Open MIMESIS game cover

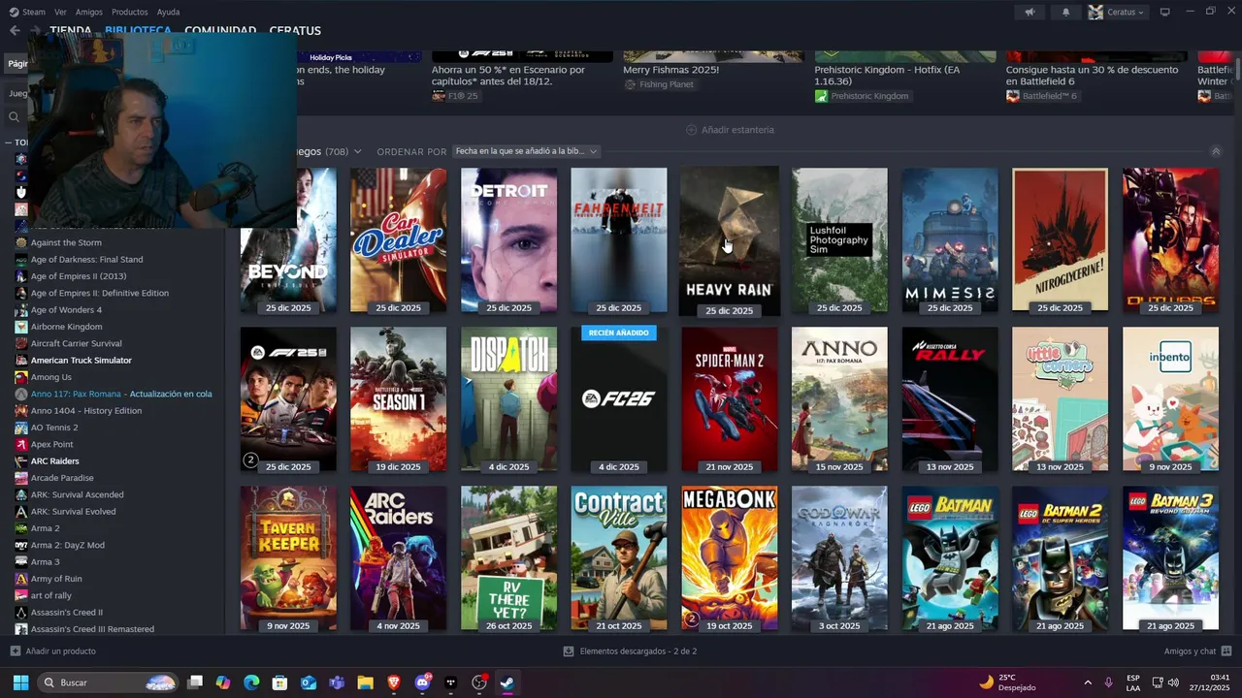coord(950,240)
